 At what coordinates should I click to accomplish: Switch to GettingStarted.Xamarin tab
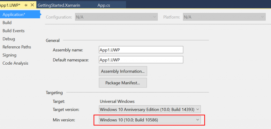pyautogui.click(x=59, y=5)
